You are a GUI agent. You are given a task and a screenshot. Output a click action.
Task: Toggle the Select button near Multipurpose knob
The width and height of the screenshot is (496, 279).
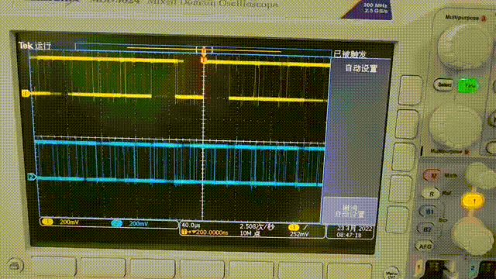click(444, 84)
